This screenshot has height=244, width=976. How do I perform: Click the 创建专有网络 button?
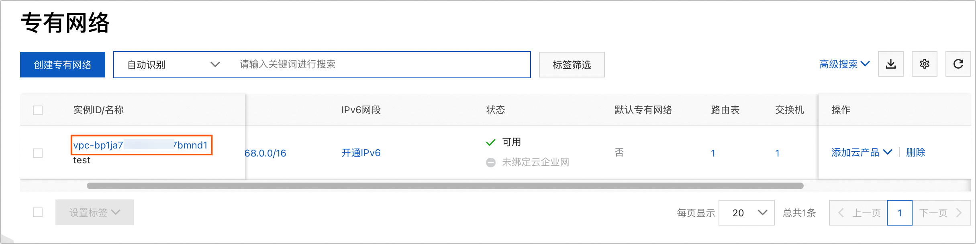pos(63,65)
